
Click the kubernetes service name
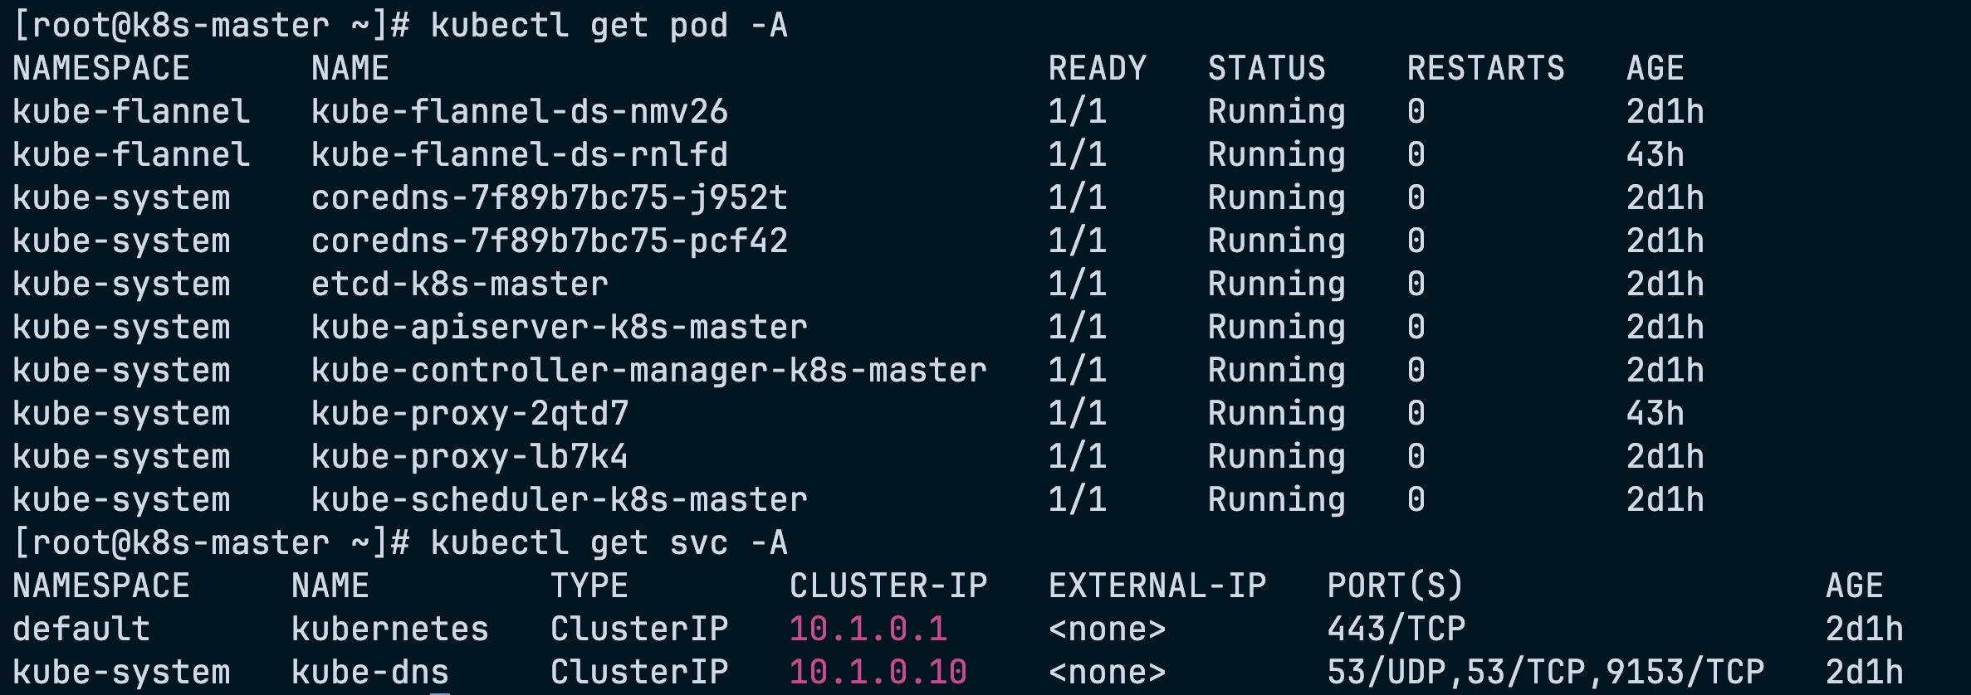pos(390,629)
